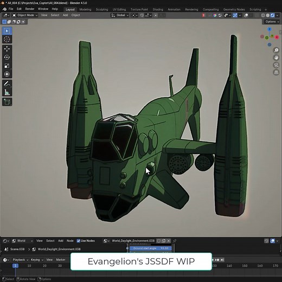Click World_Daylight_Environment.038 breadcrumb
Viewport: 282px width, 282px height.
59,249
